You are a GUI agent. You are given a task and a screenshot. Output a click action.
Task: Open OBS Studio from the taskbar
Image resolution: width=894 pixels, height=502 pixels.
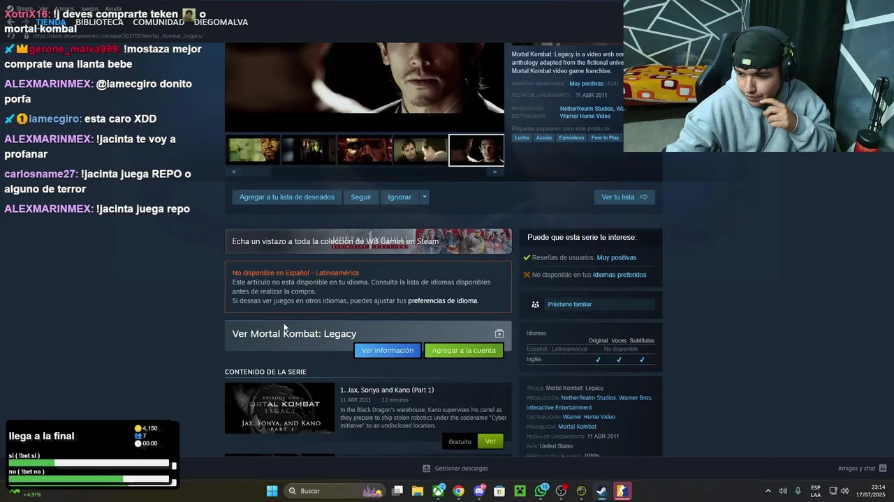(561, 491)
